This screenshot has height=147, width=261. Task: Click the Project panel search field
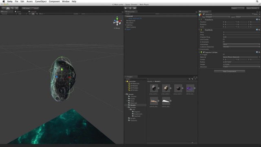(167, 79)
